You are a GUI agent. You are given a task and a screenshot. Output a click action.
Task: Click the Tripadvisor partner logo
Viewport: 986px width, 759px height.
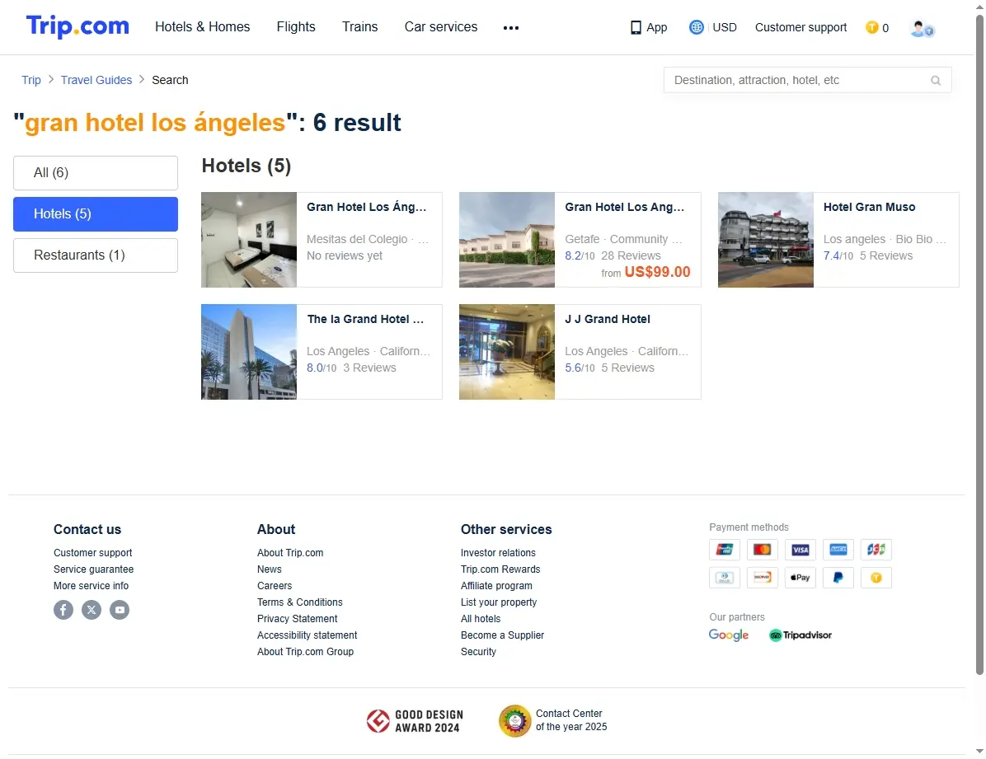801,635
